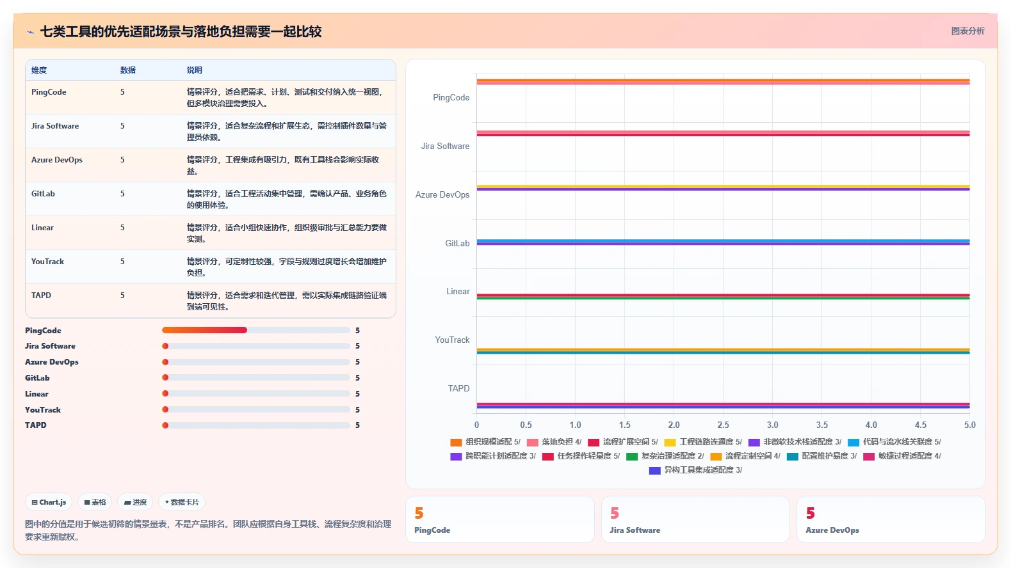Click the Azure DevOps yellow bar in the chart
Image resolution: width=1011 pixels, height=568 pixels.
pyautogui.click(x=723, y=186)
